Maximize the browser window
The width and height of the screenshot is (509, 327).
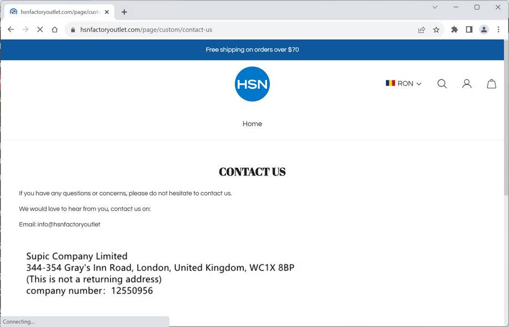(477, 7)
